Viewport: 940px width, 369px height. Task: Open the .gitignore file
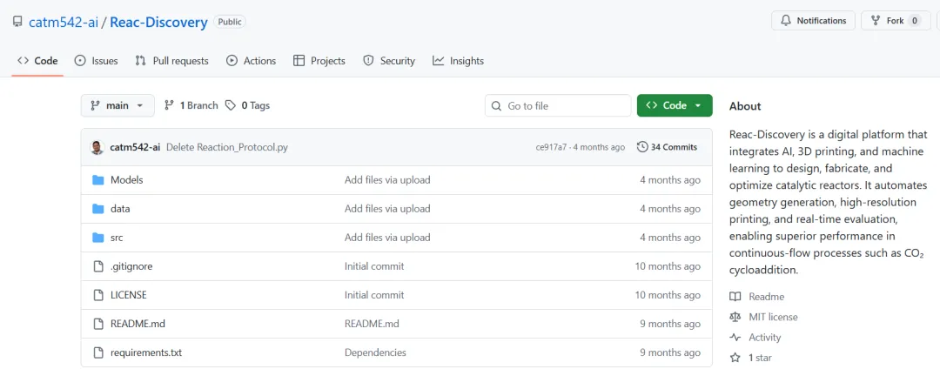pyautogui.click(x=131, y=266)
